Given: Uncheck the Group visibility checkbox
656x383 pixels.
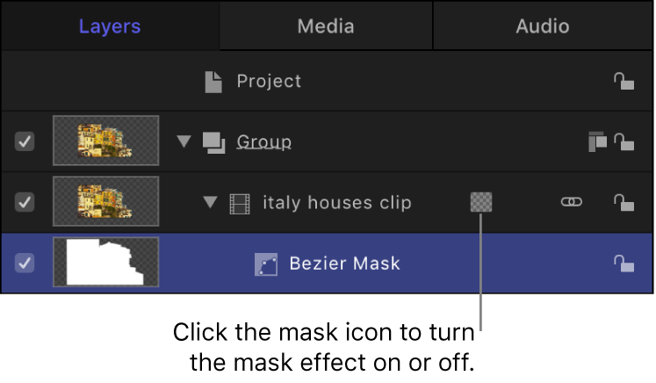Looking at the screenshot, I should (25, 141).
